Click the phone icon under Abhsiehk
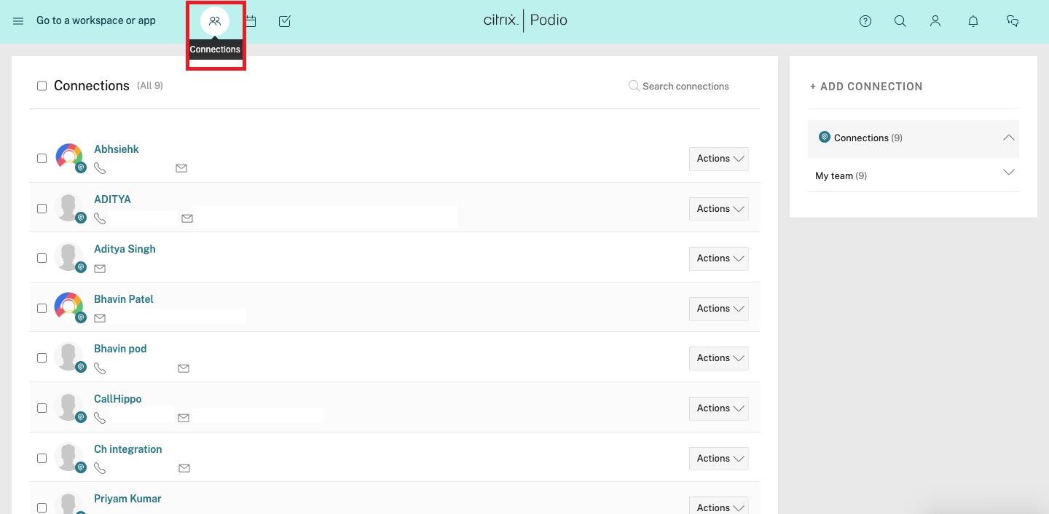 pyautogui.click(x=100, y=168)
